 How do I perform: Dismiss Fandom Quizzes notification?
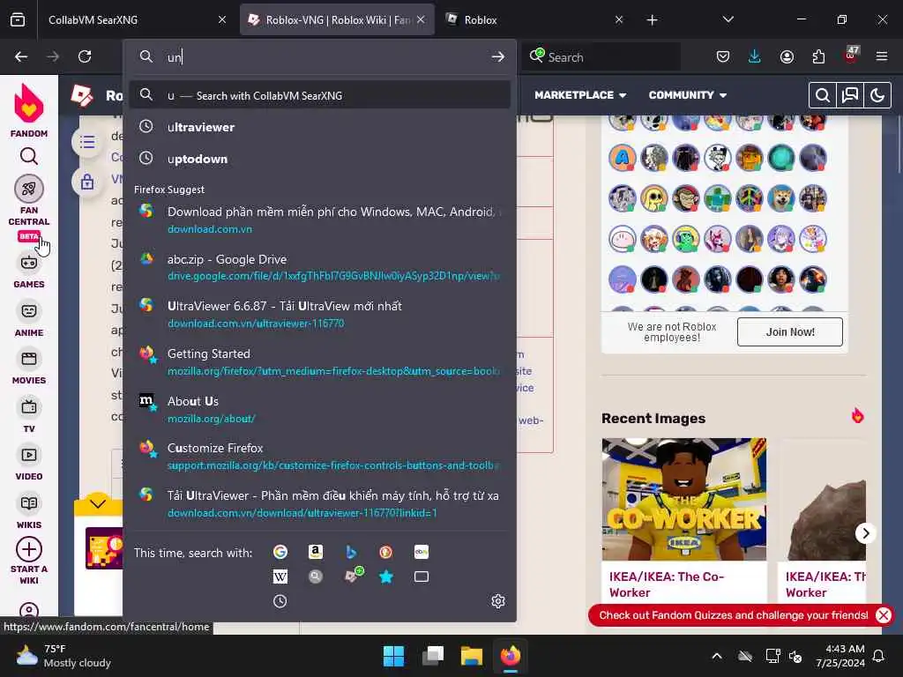[883, 614]
